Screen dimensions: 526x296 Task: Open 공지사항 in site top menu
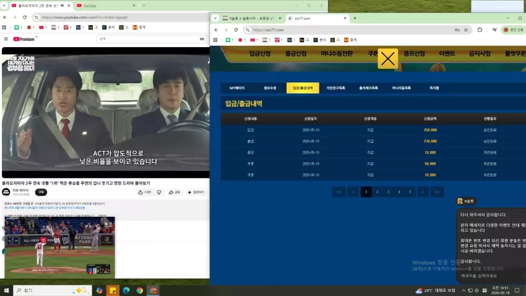click(480, 53)
